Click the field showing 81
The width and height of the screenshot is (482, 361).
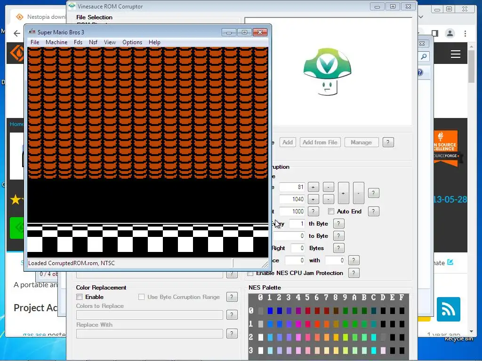coord(292,187)
